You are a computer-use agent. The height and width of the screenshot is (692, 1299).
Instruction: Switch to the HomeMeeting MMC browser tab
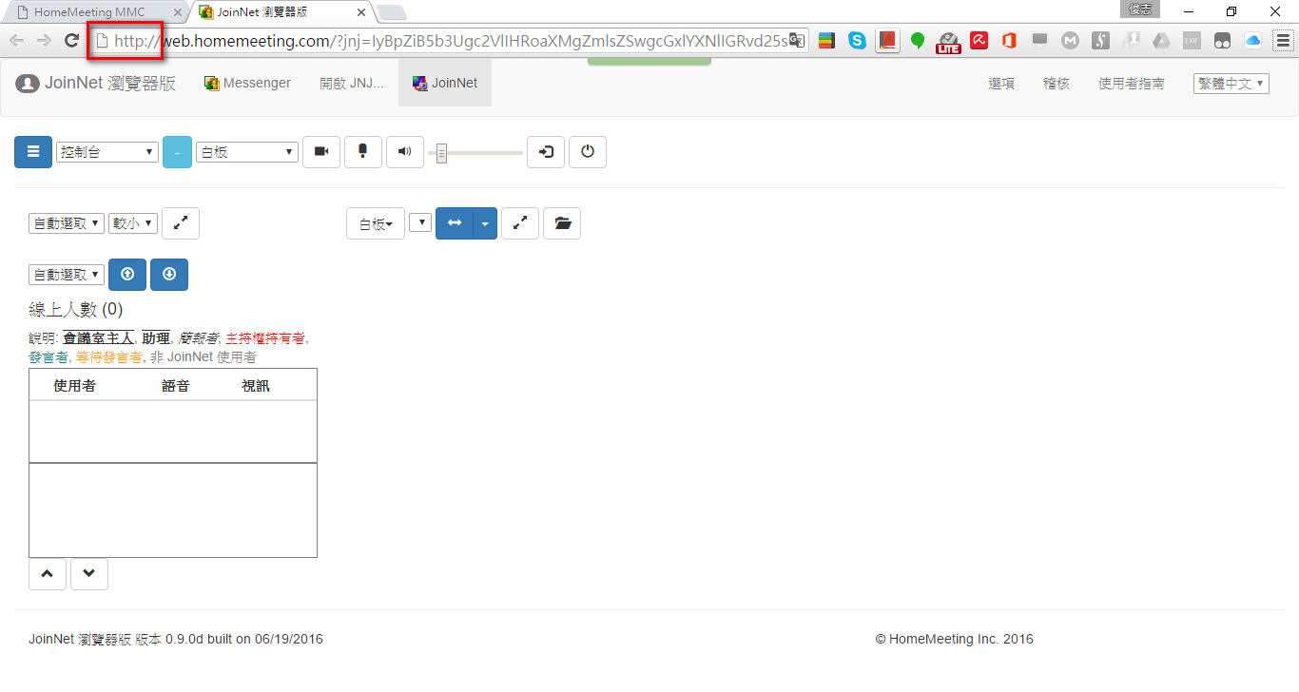[x=89, y=12]
